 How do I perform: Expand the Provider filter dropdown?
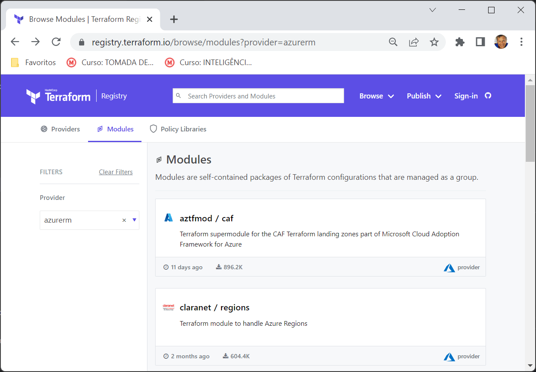click(134, 220)
